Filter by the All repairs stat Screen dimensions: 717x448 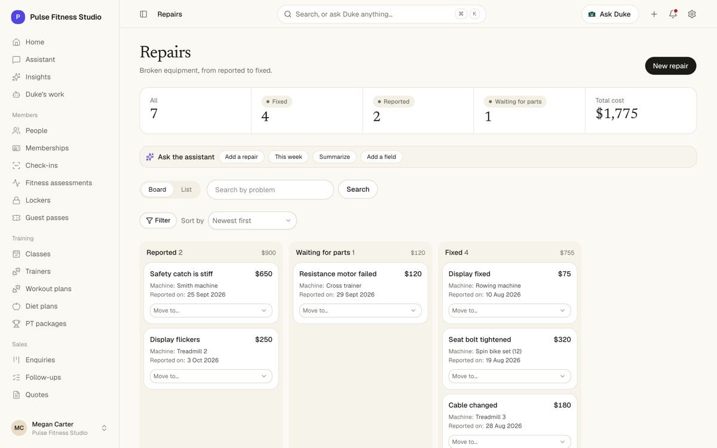[195, 111]
